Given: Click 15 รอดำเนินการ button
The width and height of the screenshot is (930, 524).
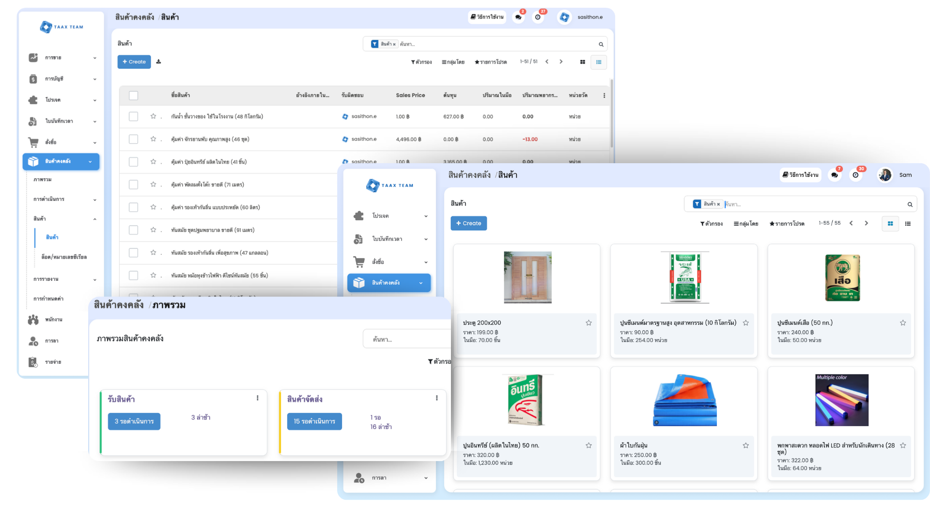Looking at the screenshot, I should pyautogui.click(x=314, y=421).
